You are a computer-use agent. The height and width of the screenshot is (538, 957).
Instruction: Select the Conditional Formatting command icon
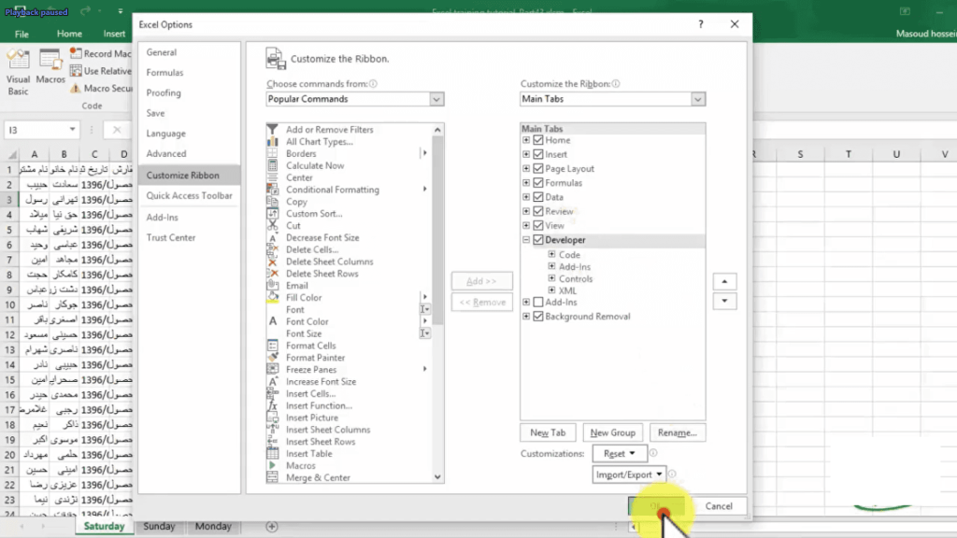[x=273, y=190]
